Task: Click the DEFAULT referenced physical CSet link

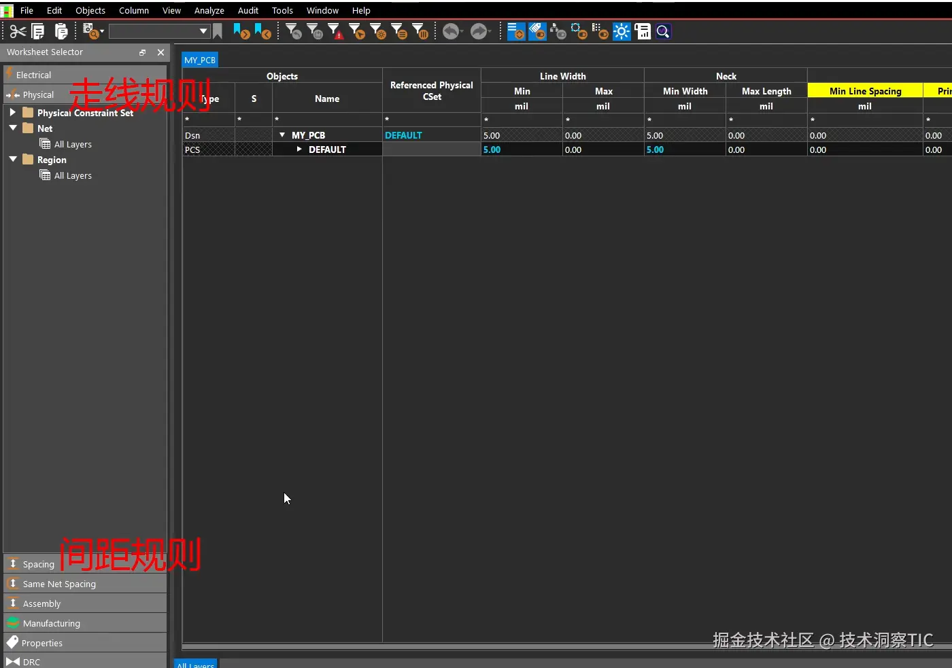Action: click(x=404, y=135)
